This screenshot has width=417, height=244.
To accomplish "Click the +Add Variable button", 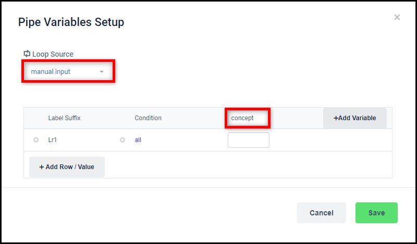I will coord(355,118).
